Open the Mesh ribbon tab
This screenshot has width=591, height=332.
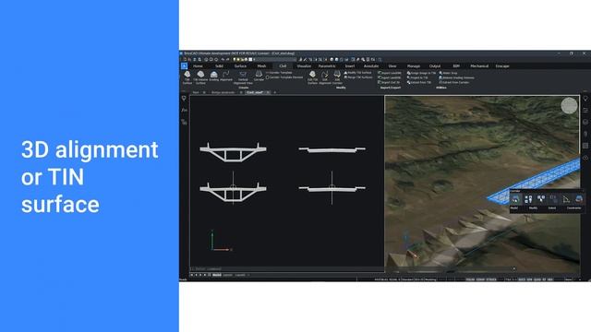coord(261,65)
